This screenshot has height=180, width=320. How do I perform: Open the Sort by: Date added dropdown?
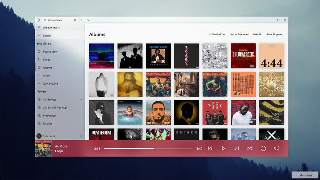(239, 34)
